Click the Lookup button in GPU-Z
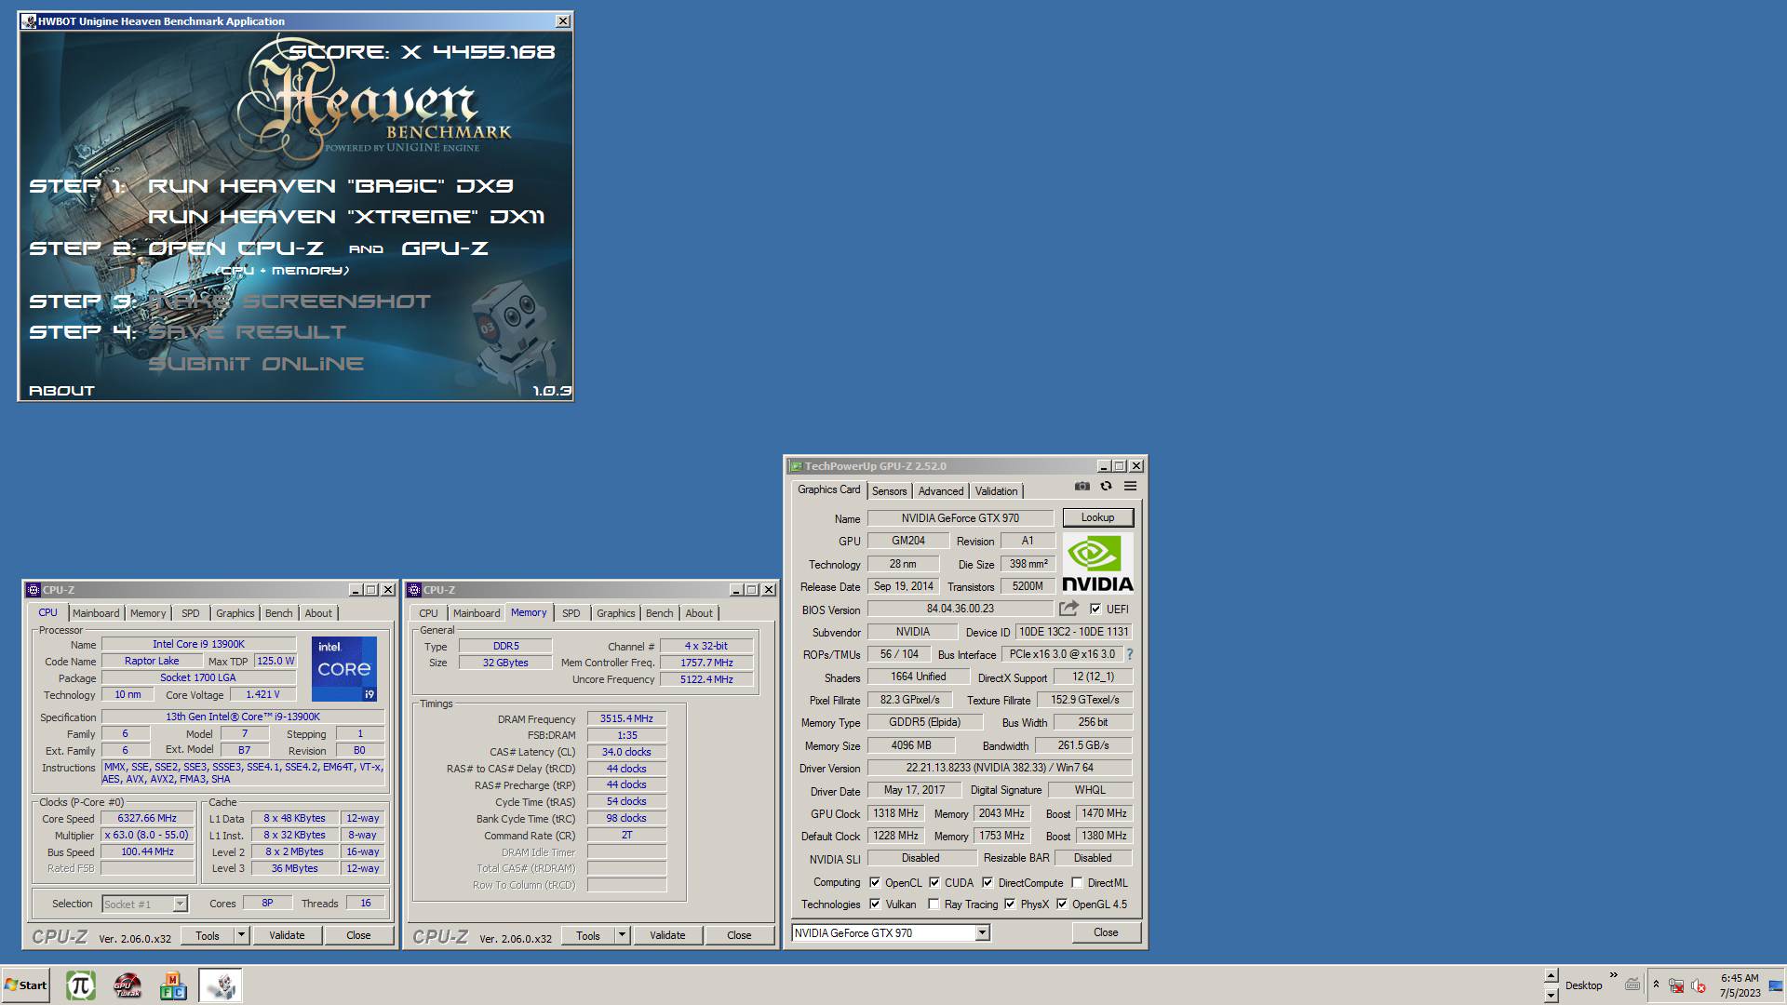Screen dimensions: 1787x1005 pyautogui.click(x=1097, y=517)
